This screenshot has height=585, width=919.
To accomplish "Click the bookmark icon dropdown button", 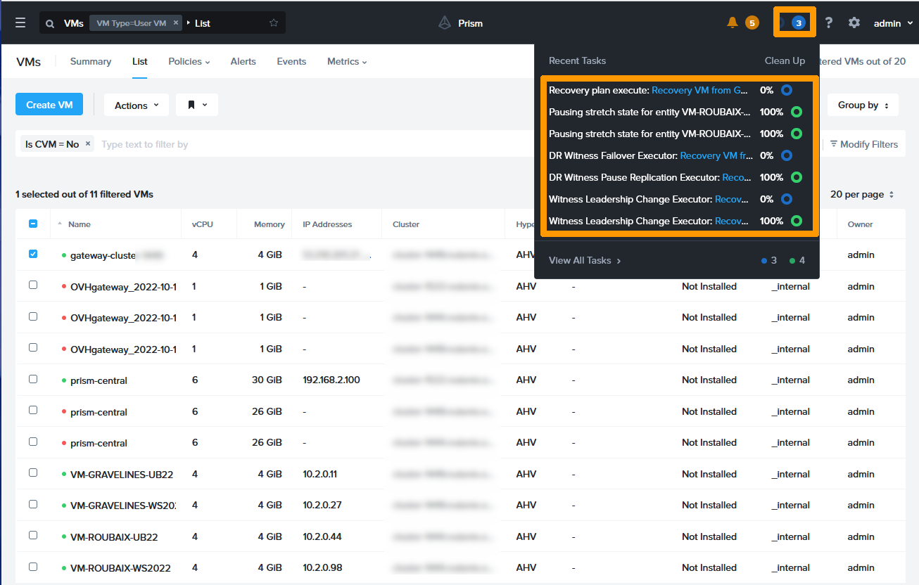I will (196, 105).
